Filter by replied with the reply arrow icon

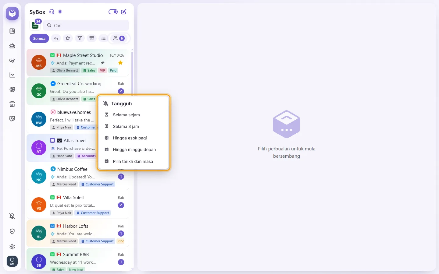[x=56, y=38]
